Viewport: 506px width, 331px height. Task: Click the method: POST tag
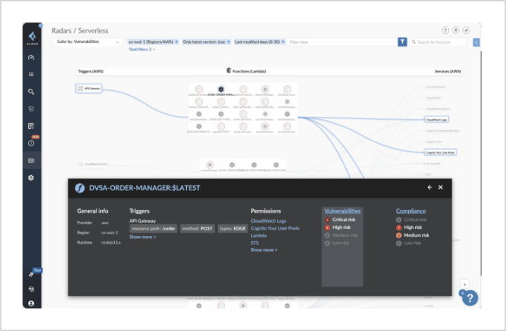(x=197, y=228)
